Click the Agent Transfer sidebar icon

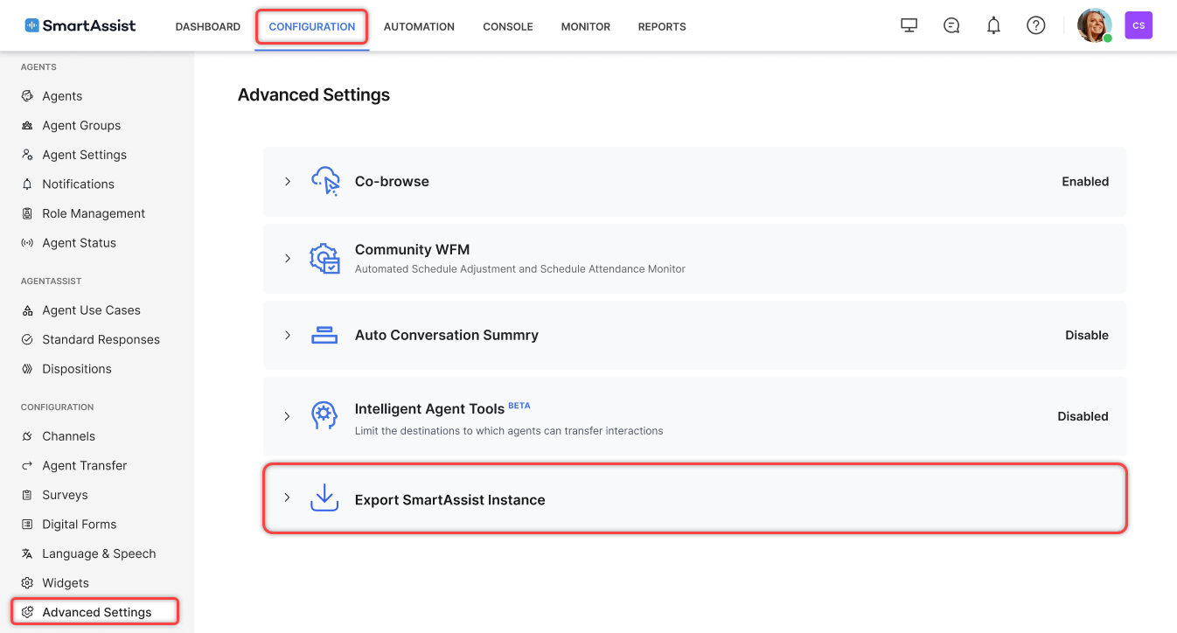pyautogui.click(x=27, y=466)
